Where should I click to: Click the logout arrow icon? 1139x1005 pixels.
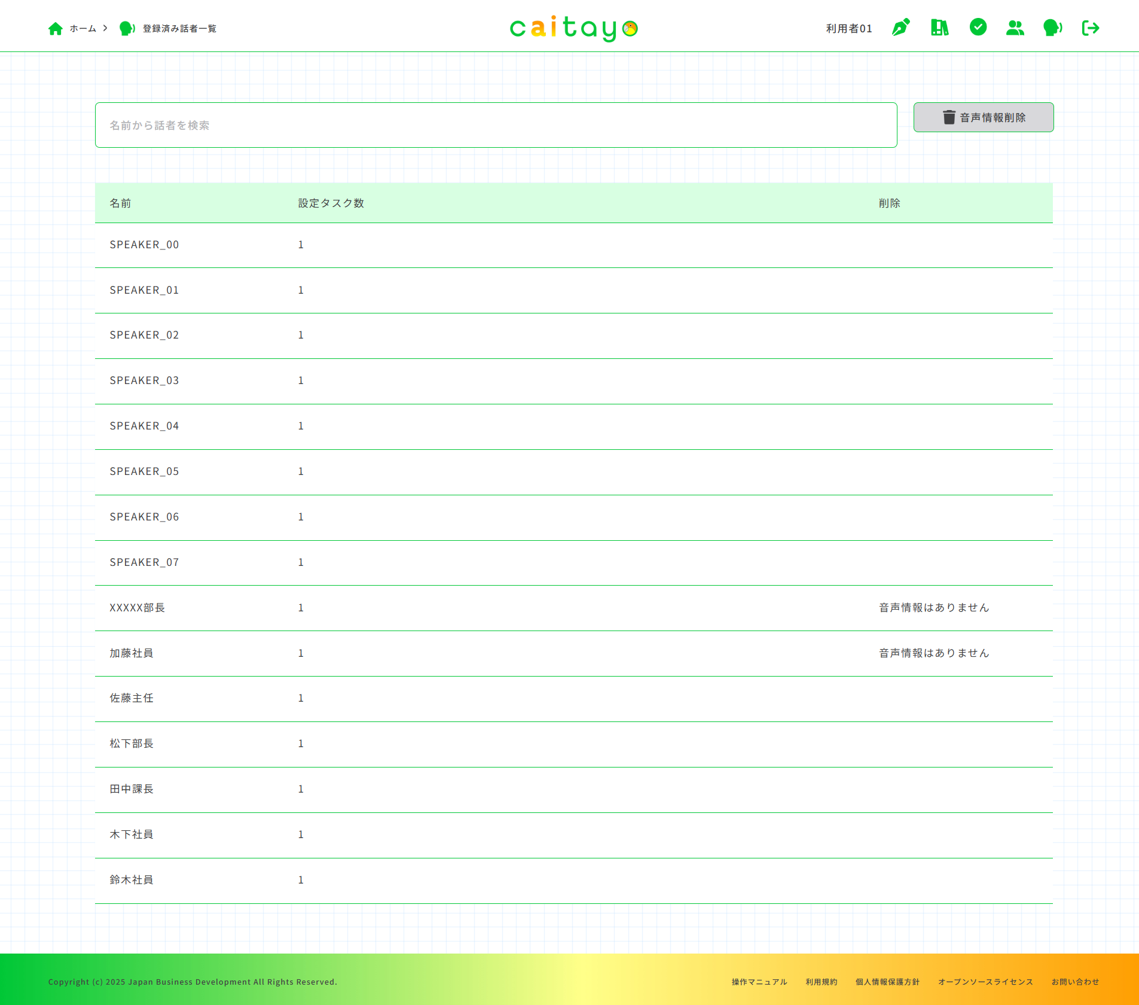1090,28
